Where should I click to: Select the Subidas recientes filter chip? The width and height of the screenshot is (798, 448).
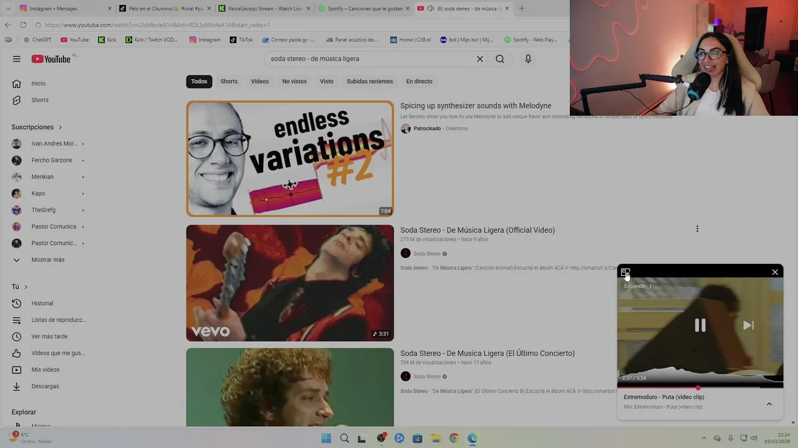coord(370,82)
